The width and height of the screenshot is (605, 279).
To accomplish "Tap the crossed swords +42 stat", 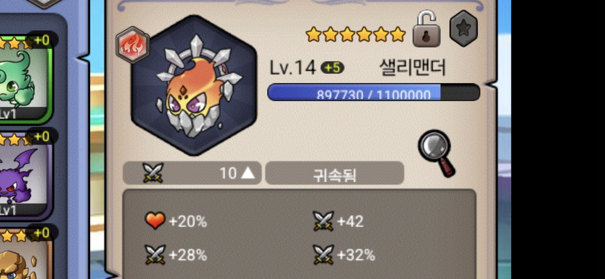I will (x=338, y=221).
